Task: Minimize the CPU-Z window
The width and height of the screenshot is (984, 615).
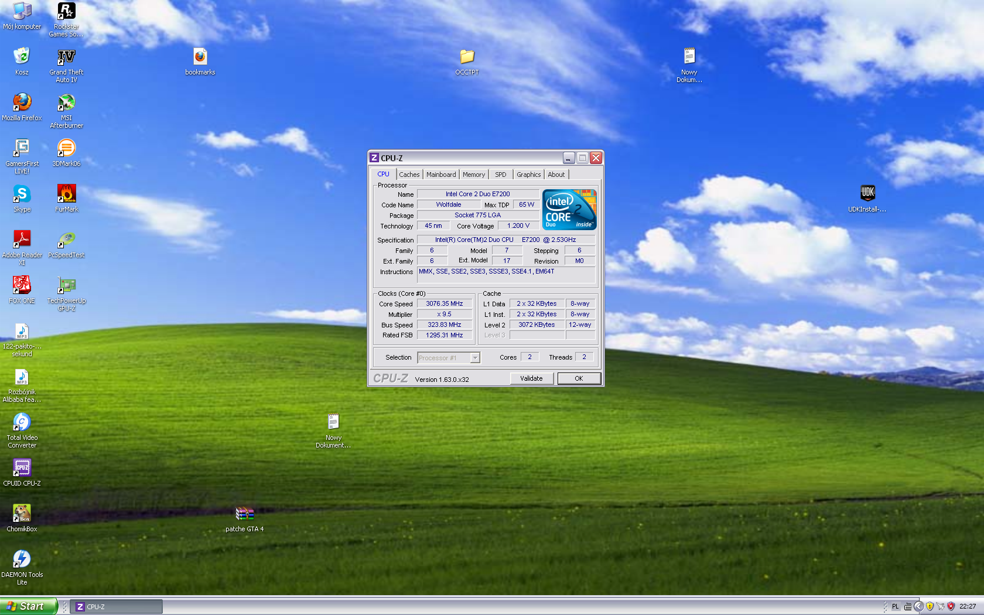Action: [569, 158]
